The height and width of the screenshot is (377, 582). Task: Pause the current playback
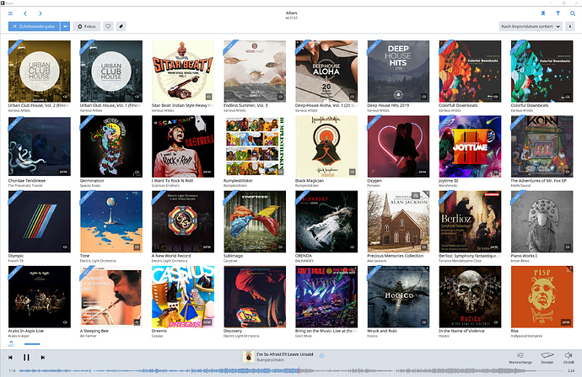[26, 358]
